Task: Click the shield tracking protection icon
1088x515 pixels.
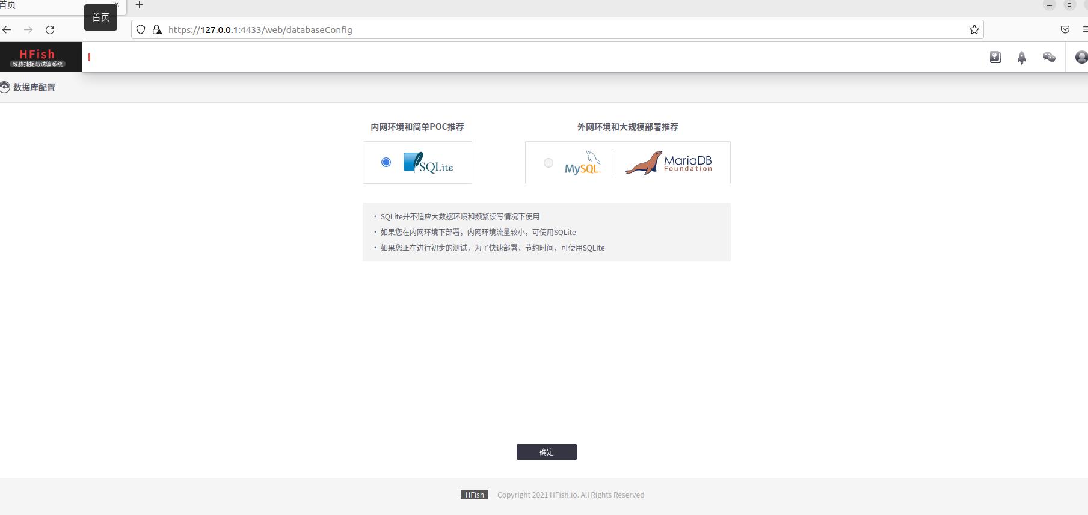Action: [141, 29]
